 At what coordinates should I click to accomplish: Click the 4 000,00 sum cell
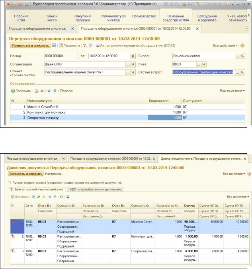tap(190, 251)
